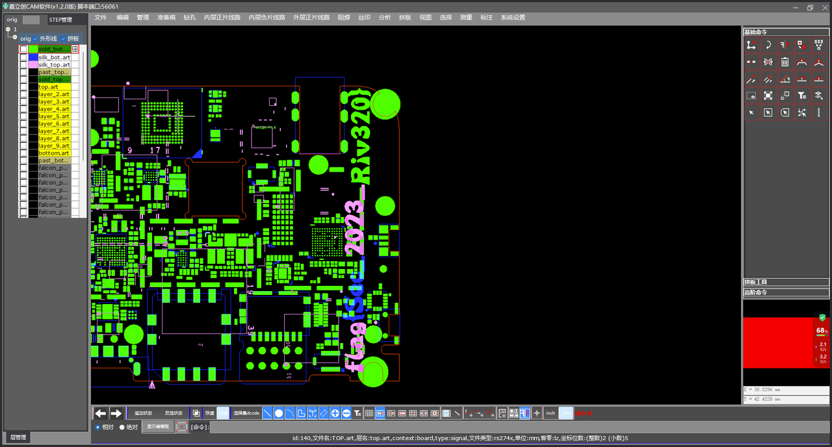Click the fit-to-screen zoom icon
Image resolution: width=832 pixels, height=447 pixels.
pos(768,96)
